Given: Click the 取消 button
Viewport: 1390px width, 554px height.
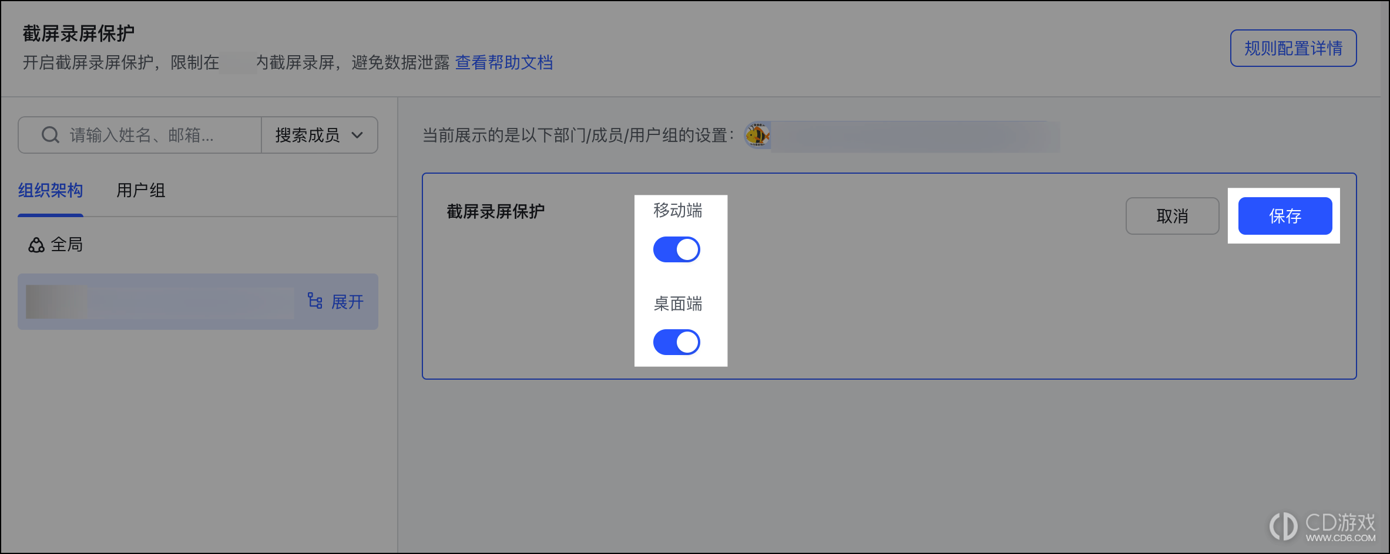Looking at the screenshot, I should 1173,216.
